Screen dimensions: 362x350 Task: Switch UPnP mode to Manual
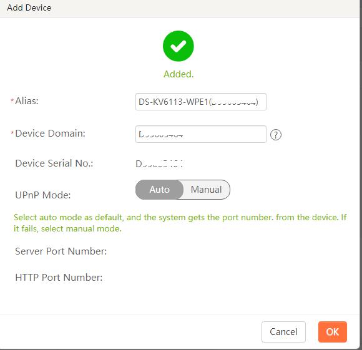point(206,190)
